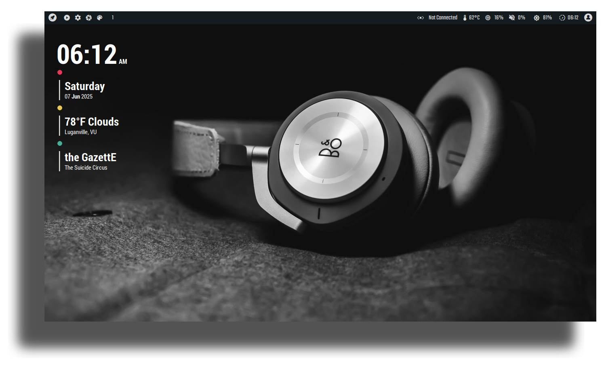This screenshot has height=366, width=606.
Task: Click the "07 Jun 2025" date text
Action: (78, 97)
